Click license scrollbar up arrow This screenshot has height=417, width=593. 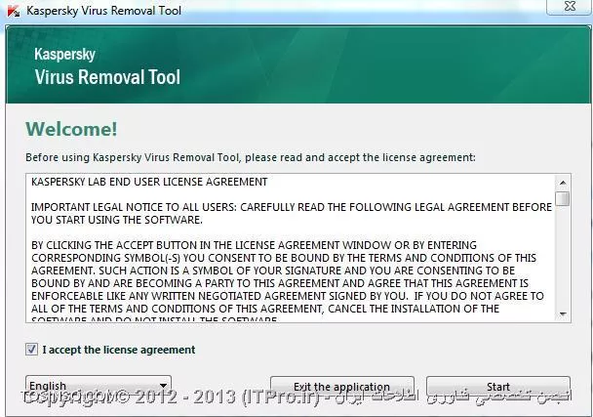point(563,183)
